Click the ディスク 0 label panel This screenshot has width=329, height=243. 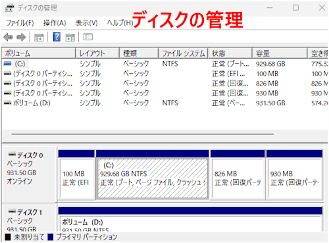point(29,175)
